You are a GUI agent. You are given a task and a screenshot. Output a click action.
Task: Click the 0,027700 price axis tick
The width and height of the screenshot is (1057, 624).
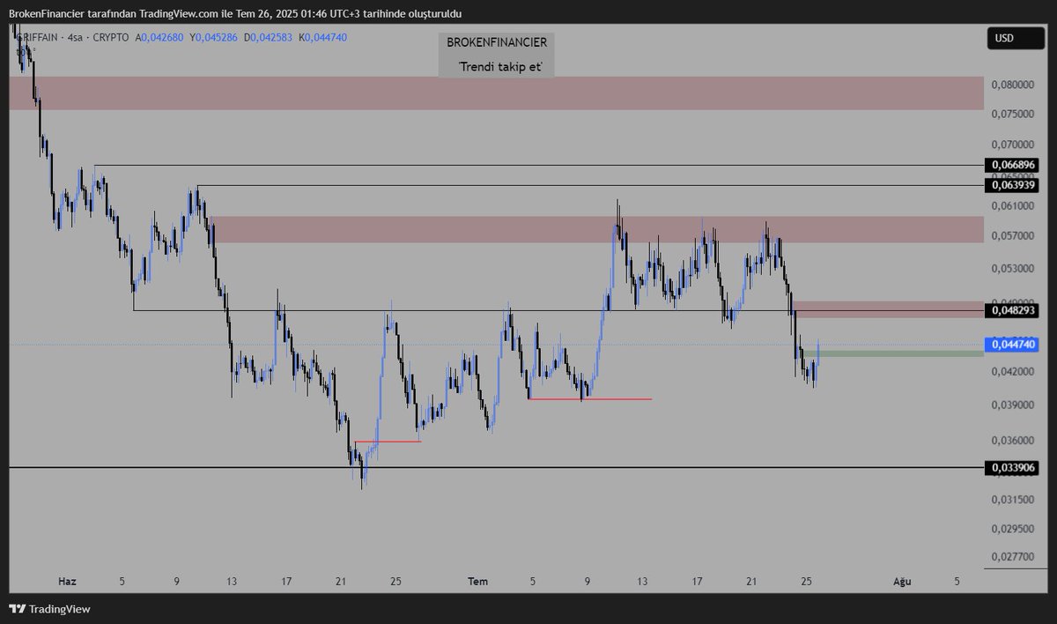[x=1013, y=557]
